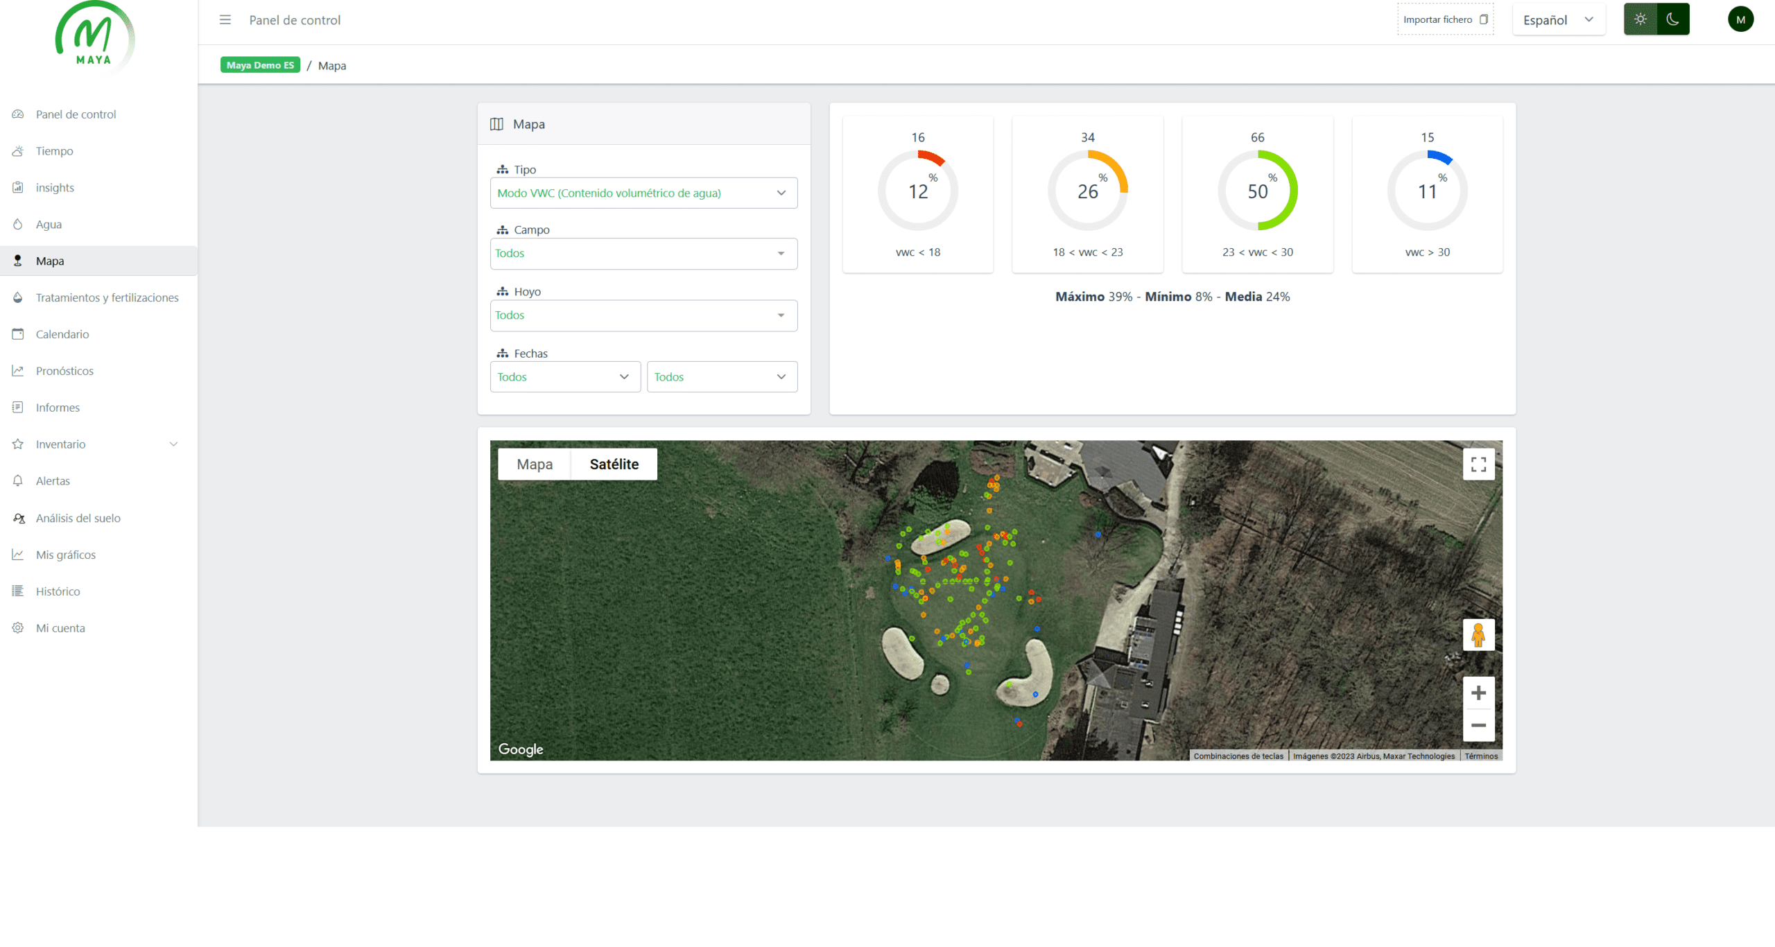
Task: Click the Pronósticos chart icon
Action: point(18,371)
